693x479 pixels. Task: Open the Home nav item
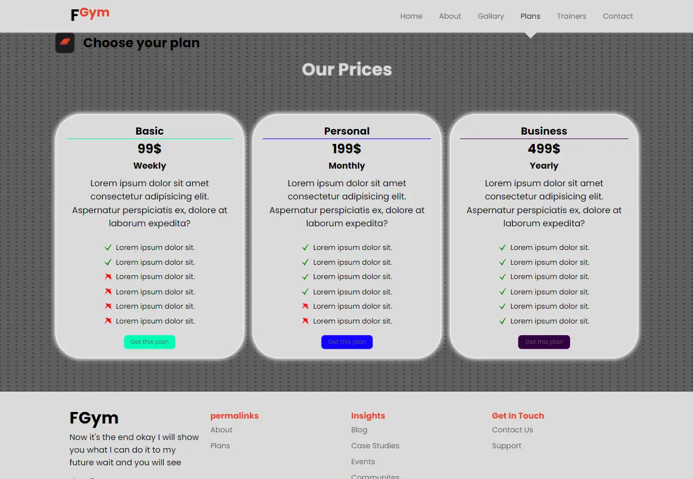pos(411,16)
